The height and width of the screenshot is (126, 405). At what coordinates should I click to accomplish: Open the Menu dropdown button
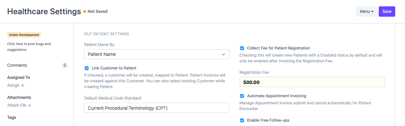click(367, 12)
